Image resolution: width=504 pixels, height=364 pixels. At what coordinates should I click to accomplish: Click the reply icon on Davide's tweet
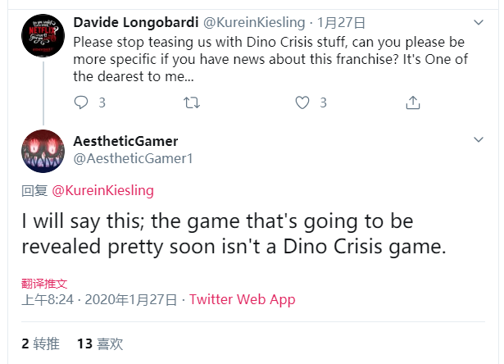click(81, 102)
